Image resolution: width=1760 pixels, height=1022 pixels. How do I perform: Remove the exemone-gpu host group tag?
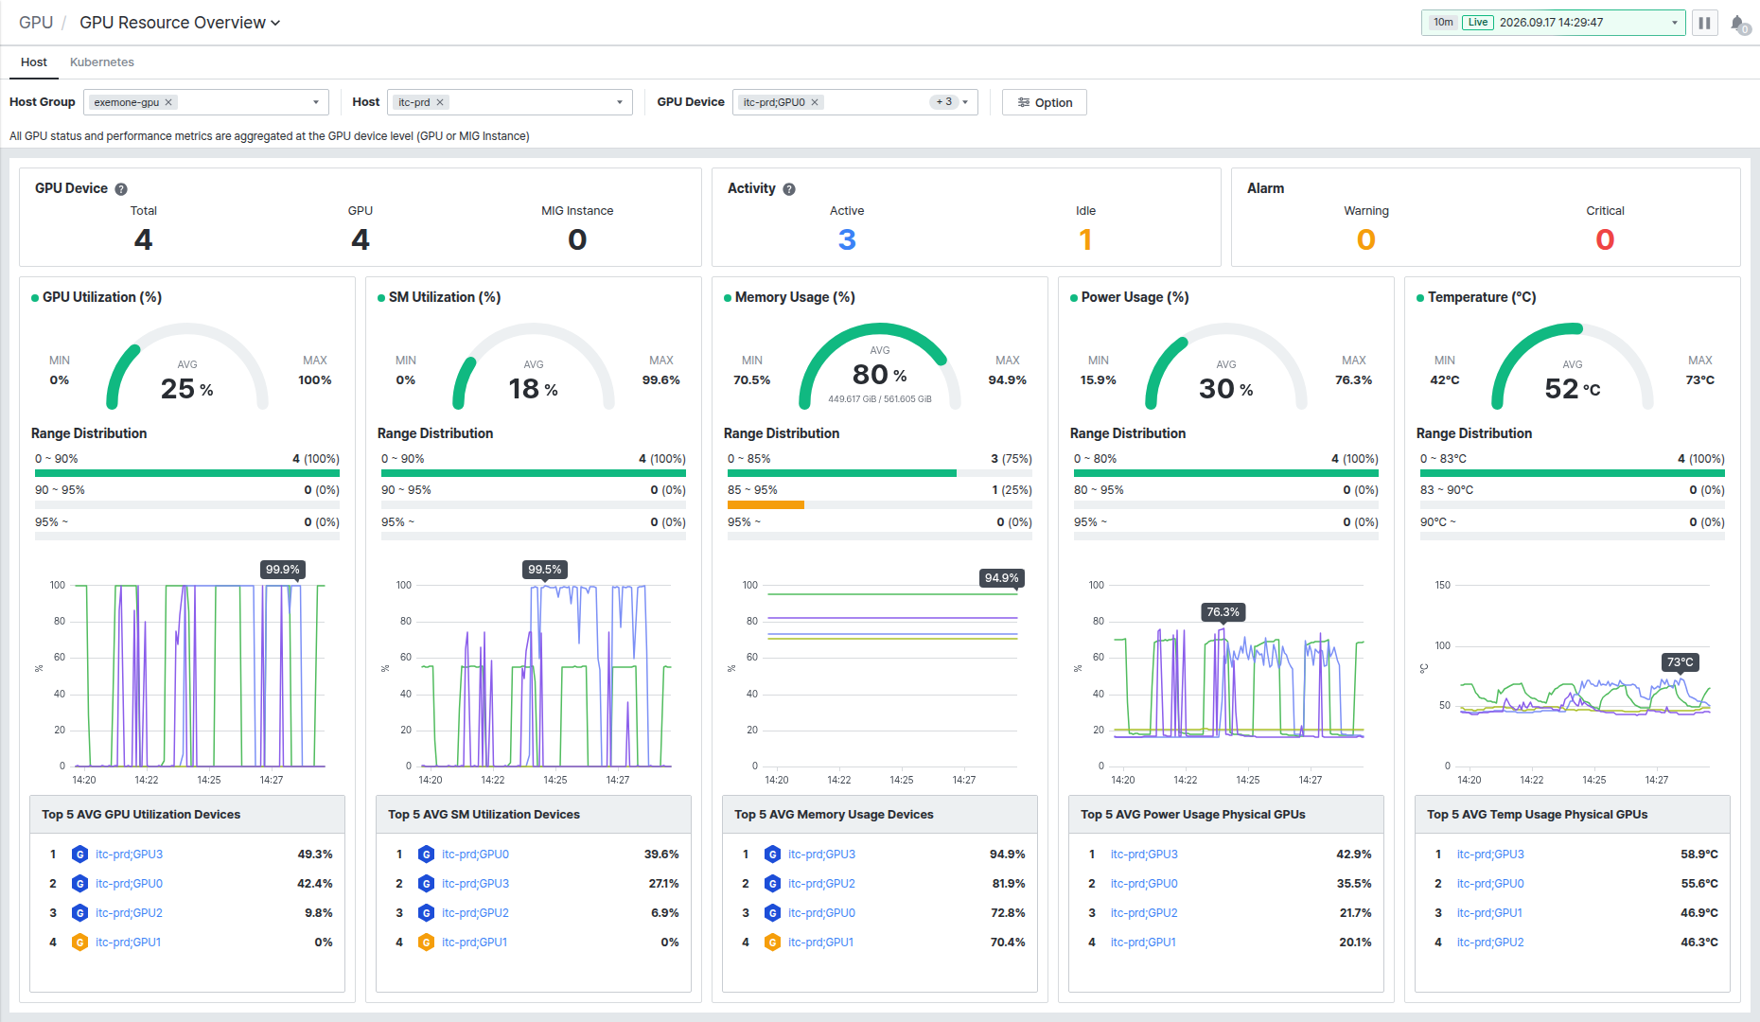(168, 102)
